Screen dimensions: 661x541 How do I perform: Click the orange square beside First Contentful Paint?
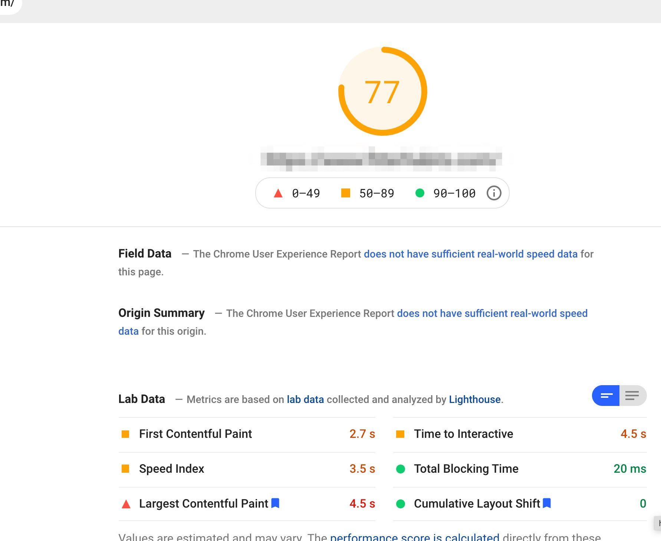125,434
